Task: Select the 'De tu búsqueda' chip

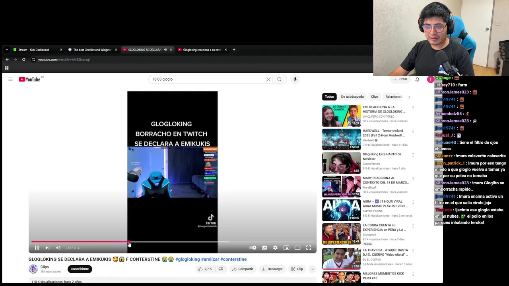Action: click(352, 97)
